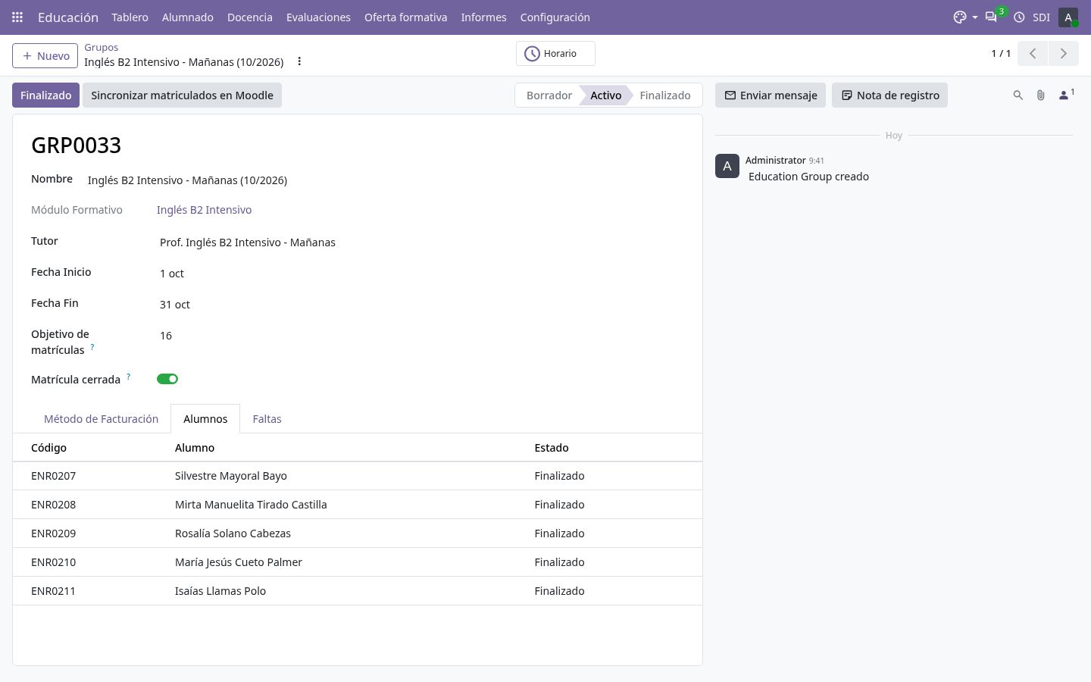Click Silvestre Mayoral Bayo name

tap(231, 476)
